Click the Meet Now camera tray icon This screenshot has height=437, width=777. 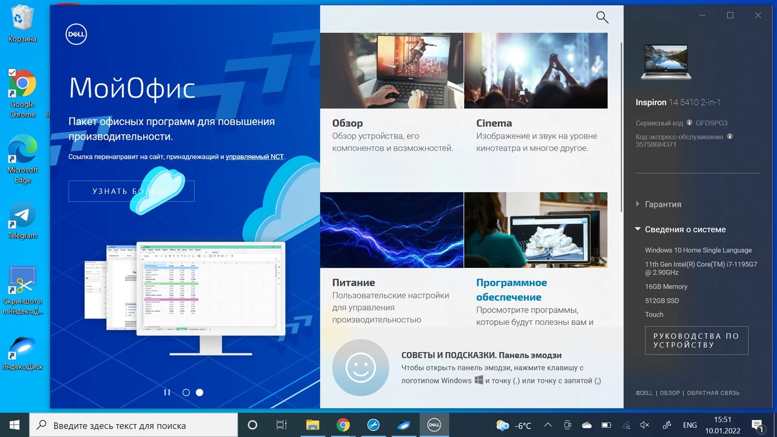coord(567,425)
